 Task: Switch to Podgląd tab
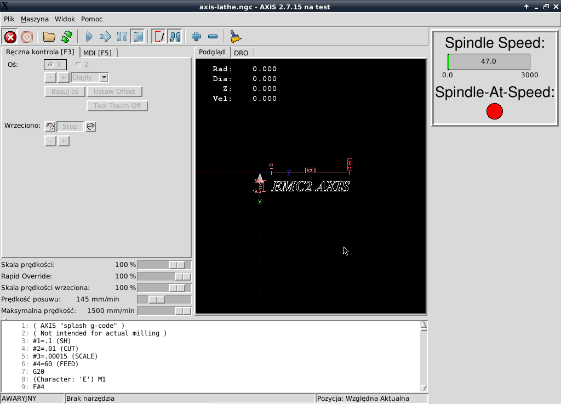212,52
